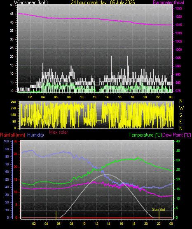This screenshot has height=229, width=192.
Task: Click the "E" wind direction letter
Action: coord(180,121)
